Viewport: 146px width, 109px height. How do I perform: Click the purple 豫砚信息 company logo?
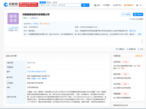13,19
